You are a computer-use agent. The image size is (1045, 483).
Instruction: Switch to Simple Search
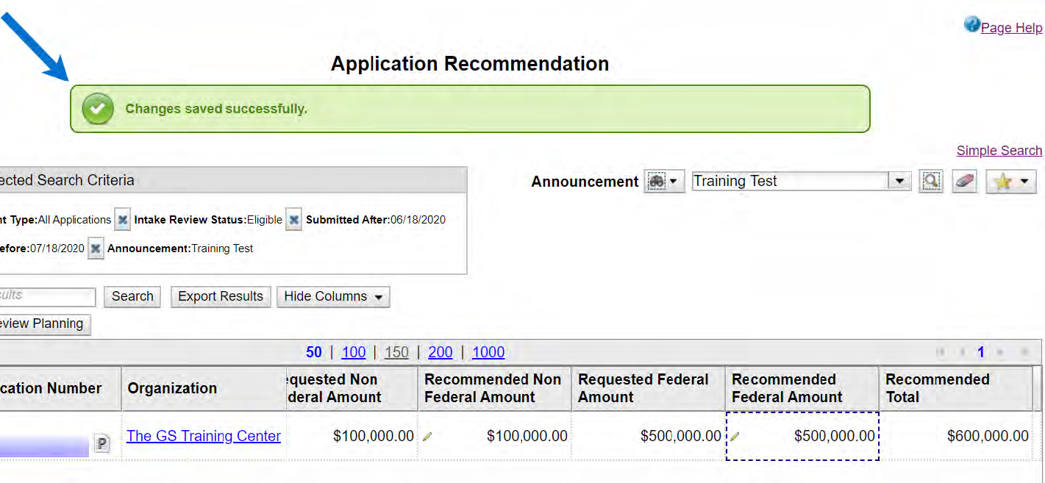click(x=999, y=151)
